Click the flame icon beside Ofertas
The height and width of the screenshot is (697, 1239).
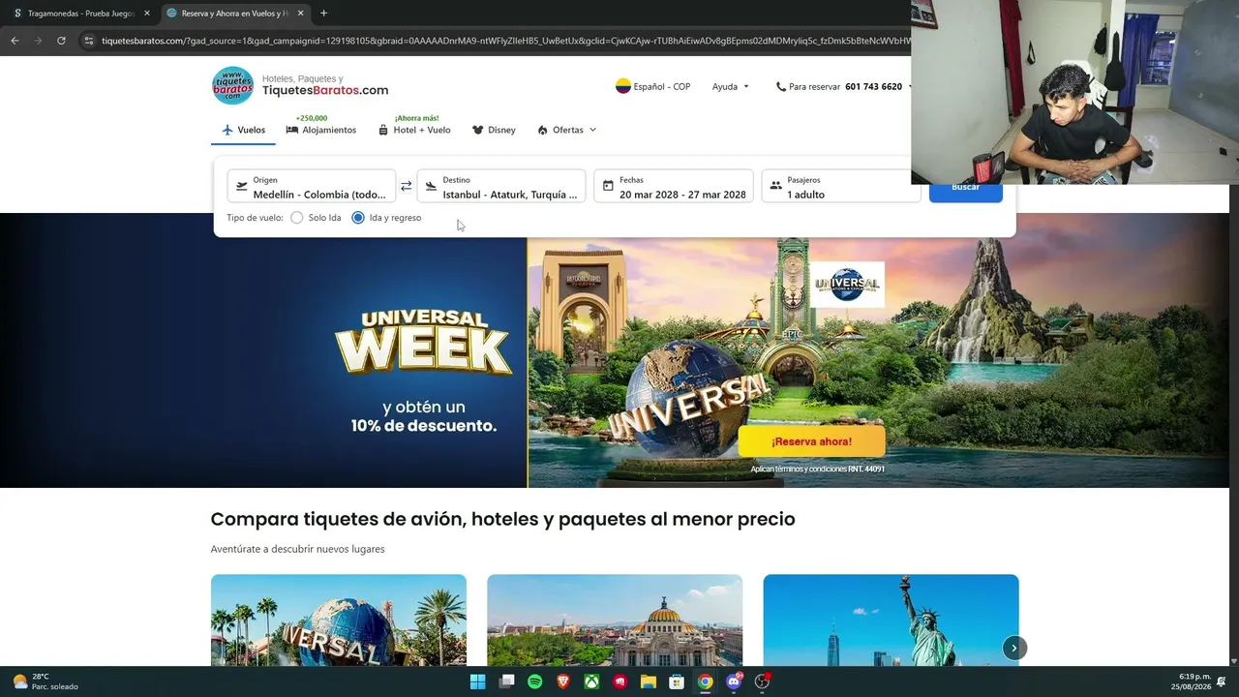[543, 130]
